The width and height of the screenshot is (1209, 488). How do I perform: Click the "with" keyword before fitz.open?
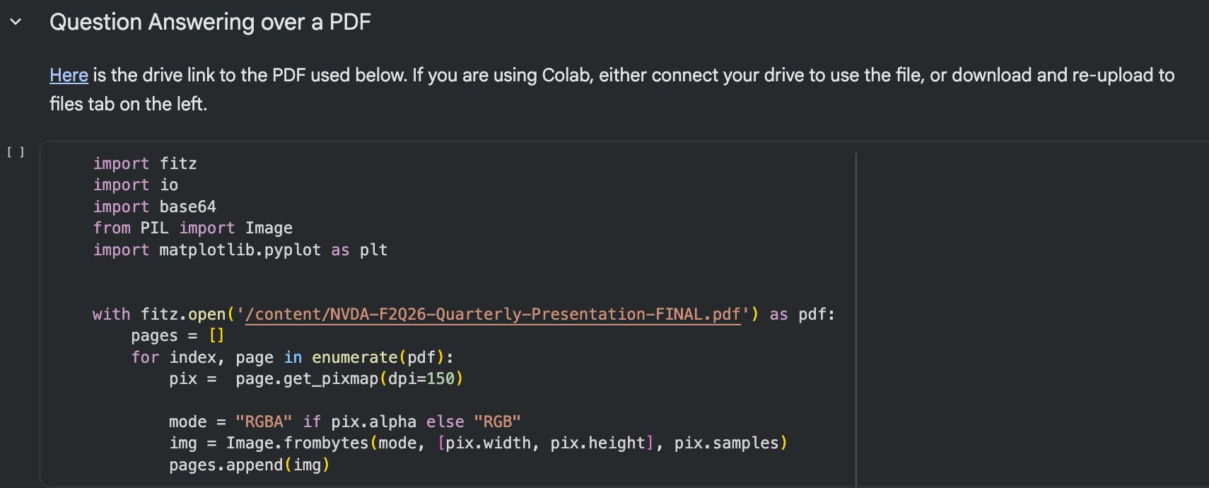click(111, 314)
